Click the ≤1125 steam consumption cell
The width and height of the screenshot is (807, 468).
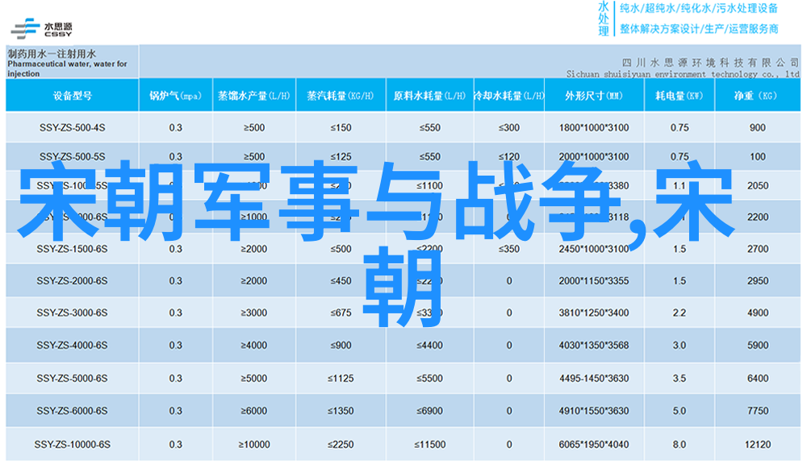[341, 378]
